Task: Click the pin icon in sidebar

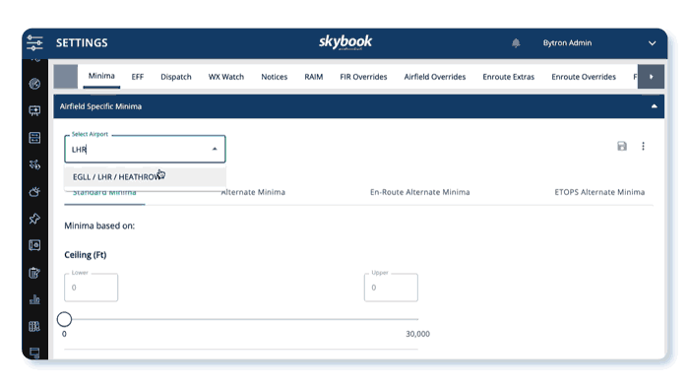Action: tap(34, 219)
